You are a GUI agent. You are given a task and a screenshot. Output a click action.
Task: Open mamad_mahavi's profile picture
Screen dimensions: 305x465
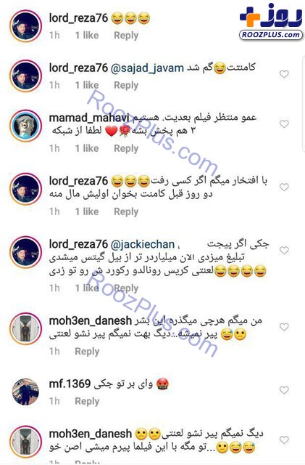(26, 126)
